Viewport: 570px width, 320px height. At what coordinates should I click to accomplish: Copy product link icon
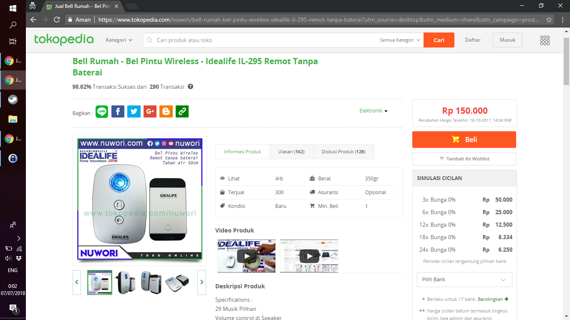tap(182, 111)
